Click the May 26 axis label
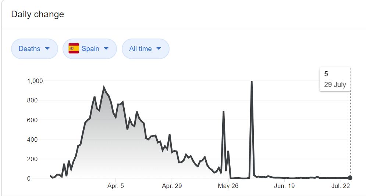The image size is (366, 196). coord(228,186)
